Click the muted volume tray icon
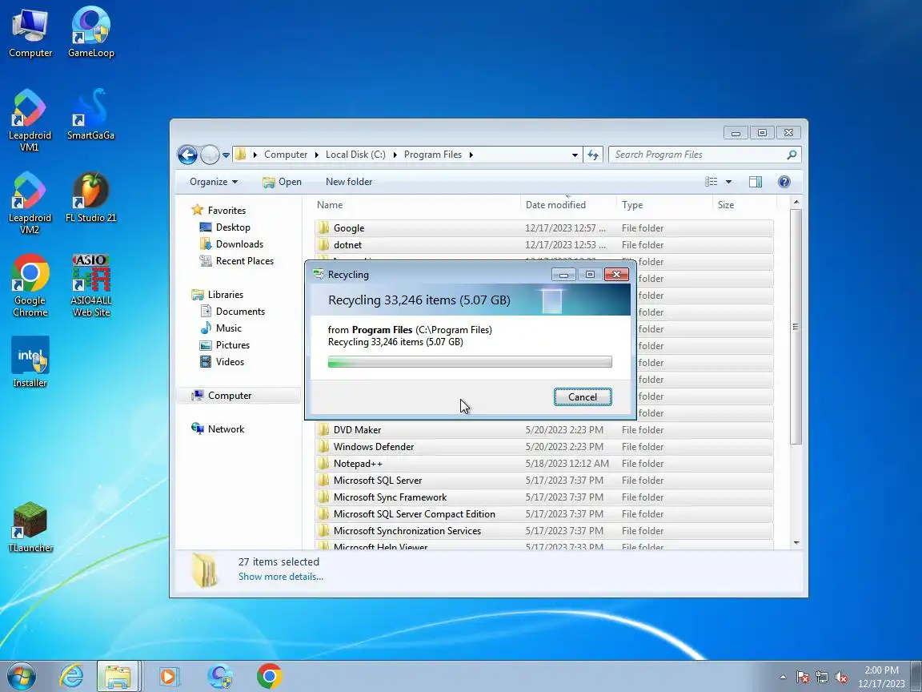This screenshot has width=922, height=692. pos(841,678)
